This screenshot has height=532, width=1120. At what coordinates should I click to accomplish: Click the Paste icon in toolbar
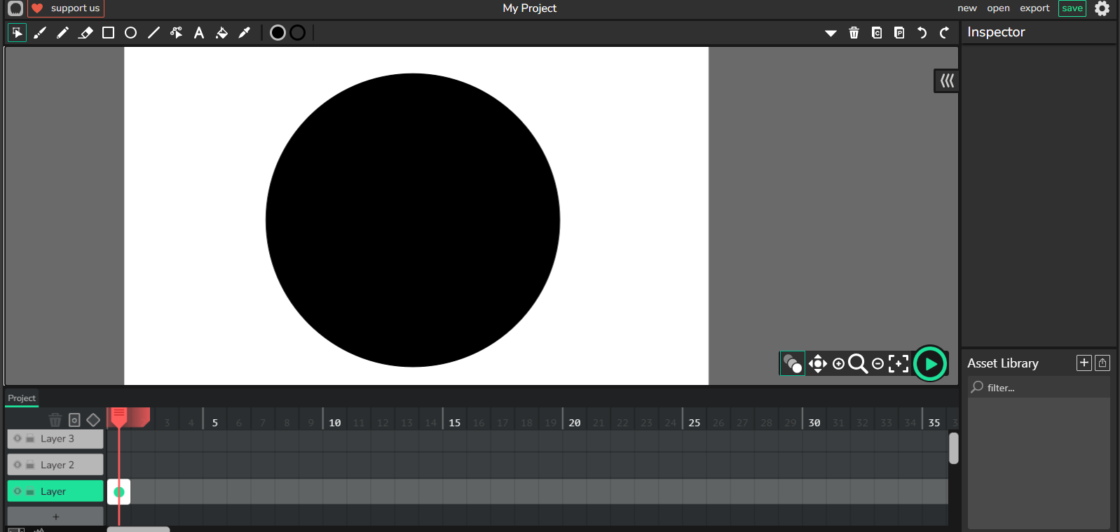[x=899, y=33]
